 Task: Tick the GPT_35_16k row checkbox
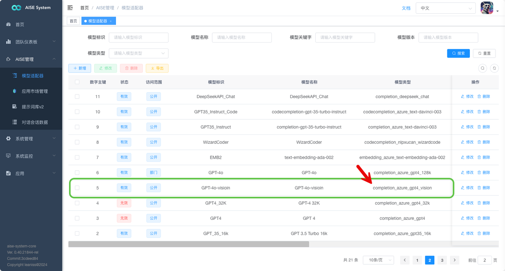77,233
